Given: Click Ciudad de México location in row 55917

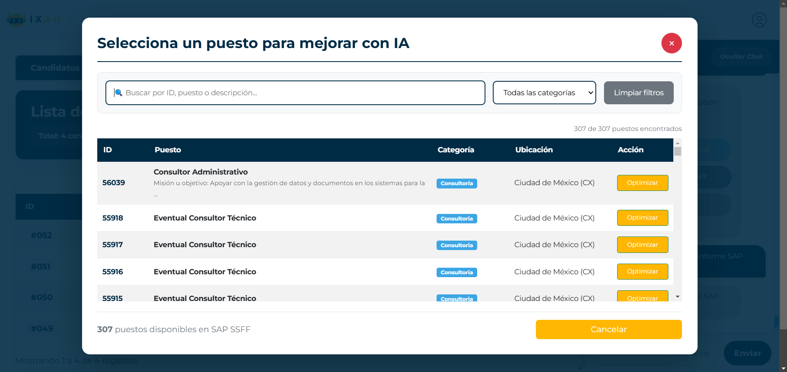Looking at the screenshot, I should point(554,245).
